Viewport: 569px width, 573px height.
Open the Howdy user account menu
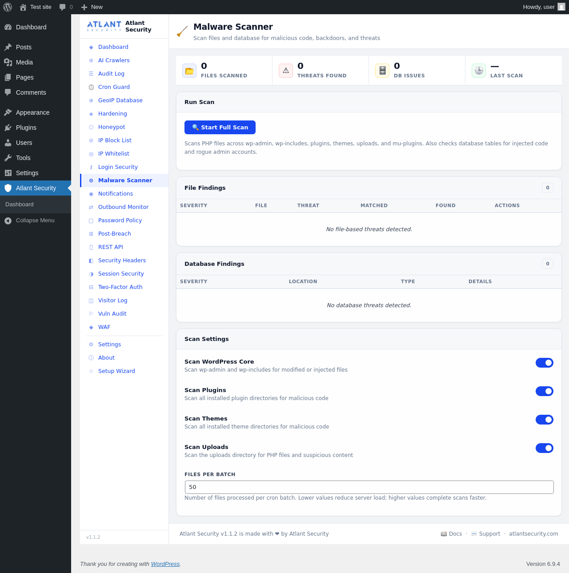539,7
